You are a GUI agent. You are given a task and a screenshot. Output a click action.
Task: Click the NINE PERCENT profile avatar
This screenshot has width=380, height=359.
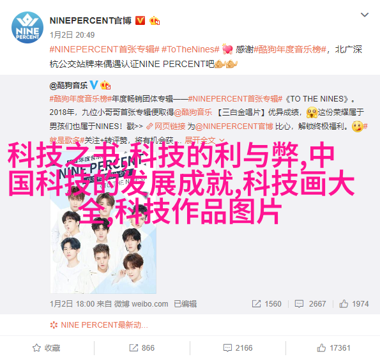click(x=27, y=27)
